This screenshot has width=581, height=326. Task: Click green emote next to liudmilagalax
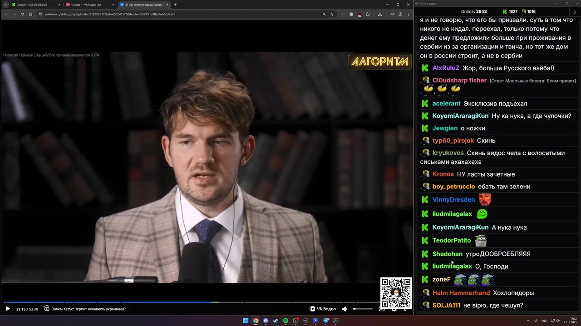tap(482, 214)
